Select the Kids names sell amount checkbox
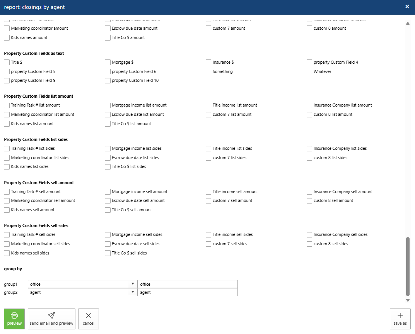415x334 pixels. coord(7,210)
